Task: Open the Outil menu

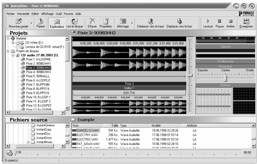Action: 58,14
